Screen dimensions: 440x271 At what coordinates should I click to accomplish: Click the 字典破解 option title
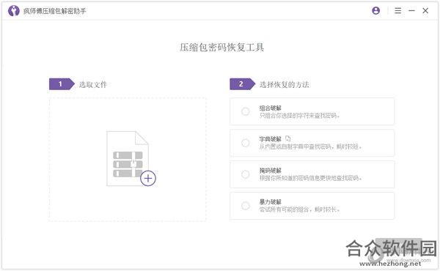pos(270,139)
